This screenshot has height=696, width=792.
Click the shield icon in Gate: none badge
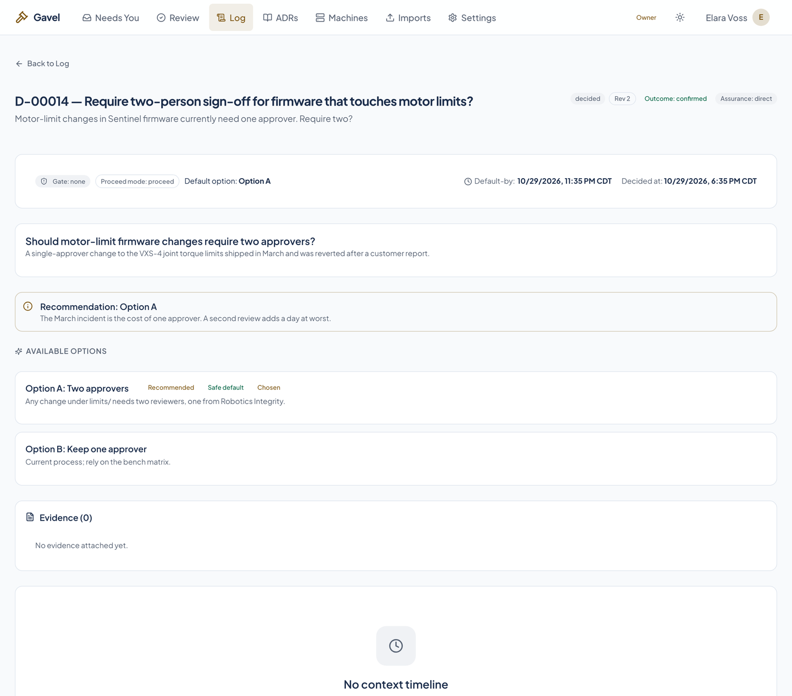(44, 181)
